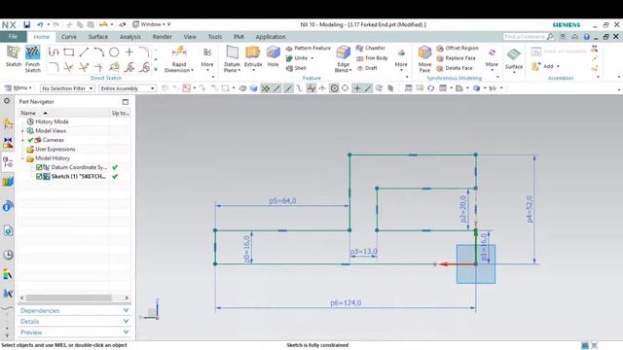Click the Unite boolean command

(296, 58)
